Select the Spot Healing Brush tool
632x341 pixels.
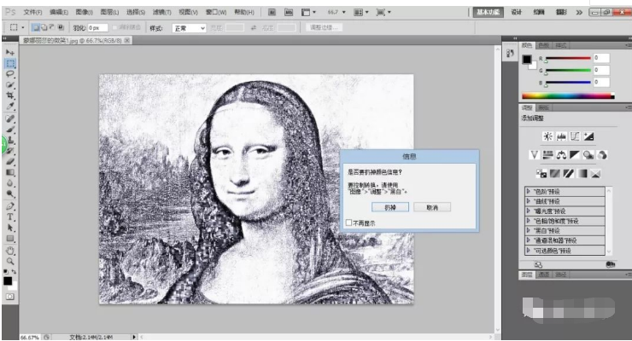click(x=10, y=118)
